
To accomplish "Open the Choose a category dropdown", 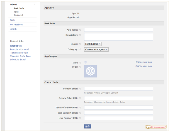I will [96, 49].
